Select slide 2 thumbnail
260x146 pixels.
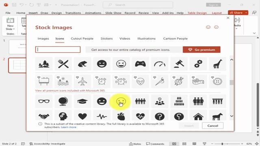click(x=17, y=65)
